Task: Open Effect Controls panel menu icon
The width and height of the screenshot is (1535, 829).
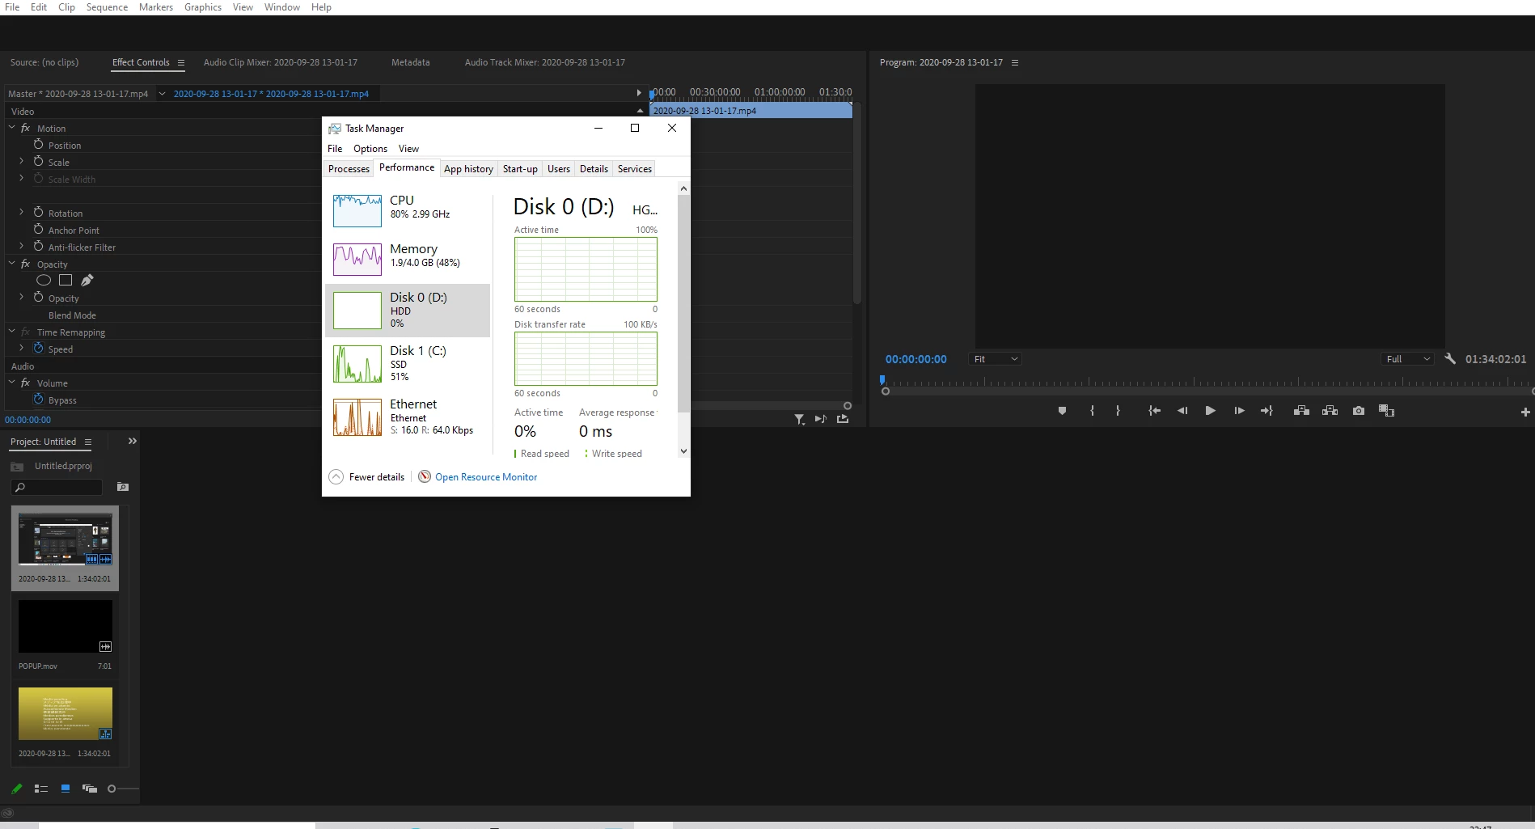Action: click(x=181, y=62)
